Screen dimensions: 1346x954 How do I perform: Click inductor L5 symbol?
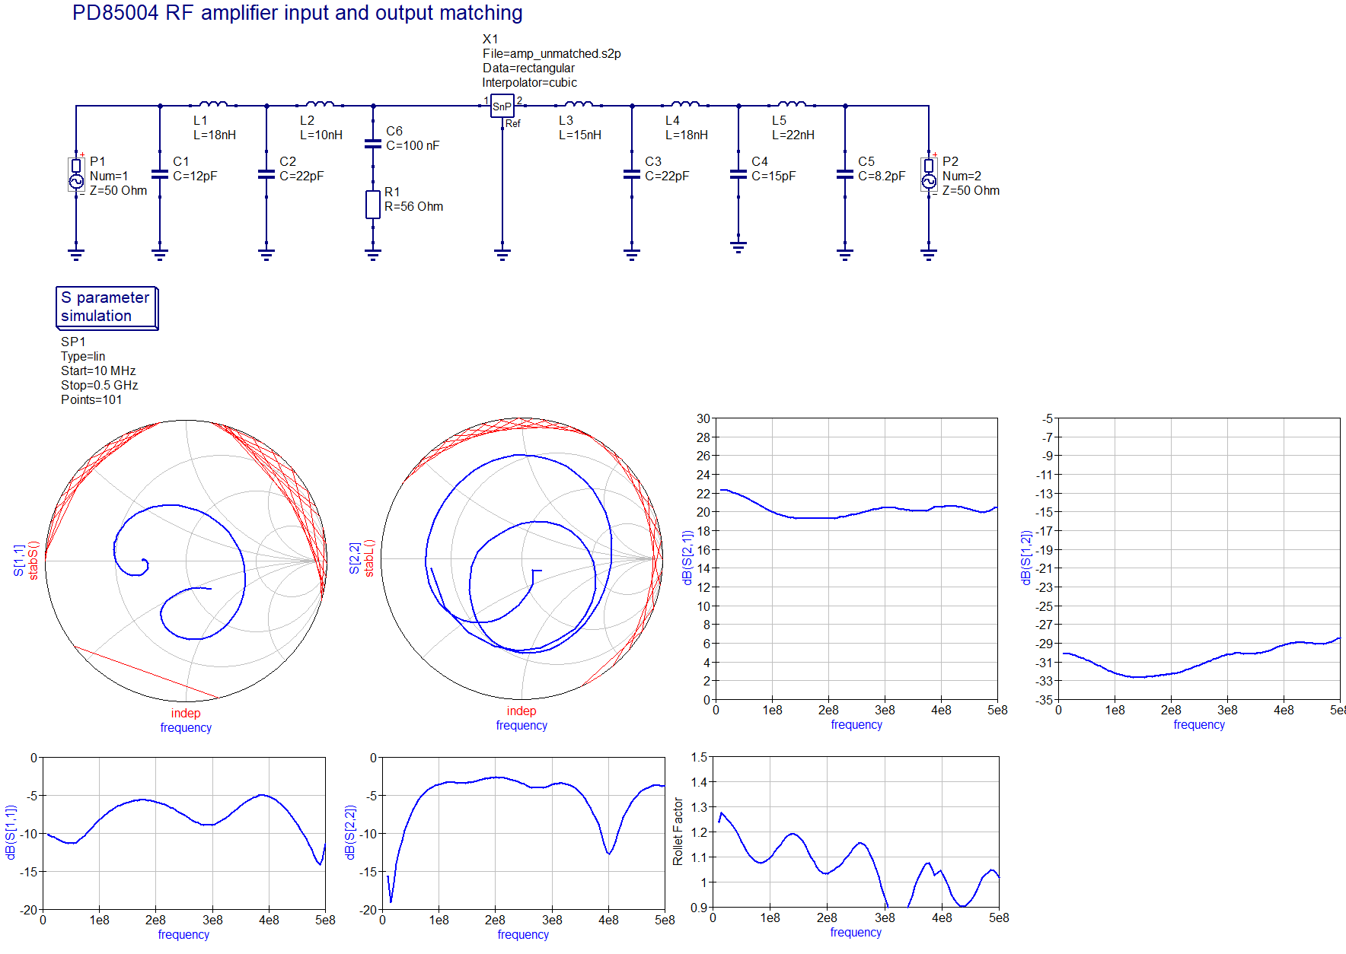point(792,104)
